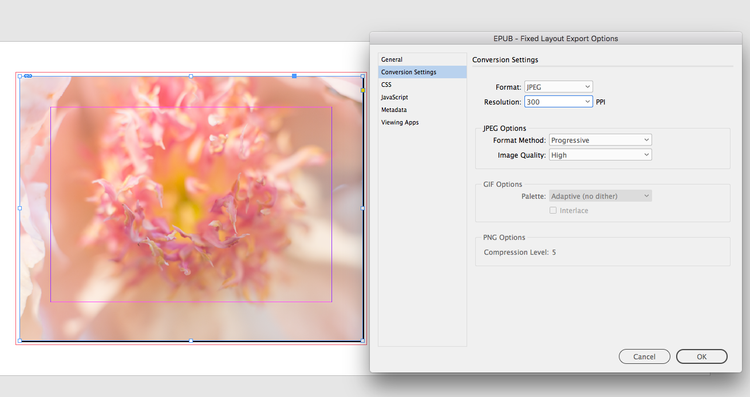Screen dimensions: 750x397
Task: Click the JPEG Options group label
Action: [x=504, y=129]
